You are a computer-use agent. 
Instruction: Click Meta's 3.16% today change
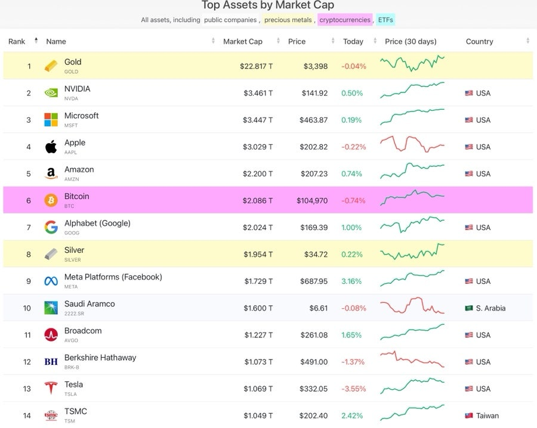tap(351, 281)
